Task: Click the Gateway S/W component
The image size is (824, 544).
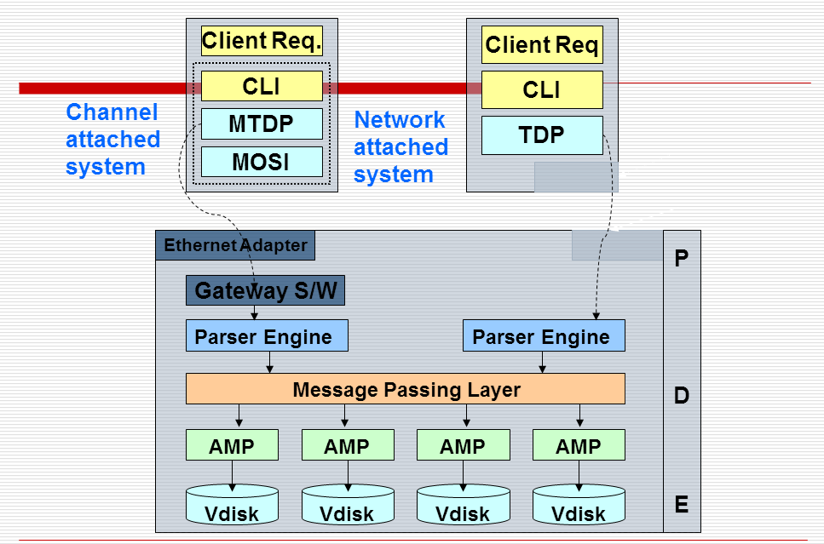Action: (265, 290)
